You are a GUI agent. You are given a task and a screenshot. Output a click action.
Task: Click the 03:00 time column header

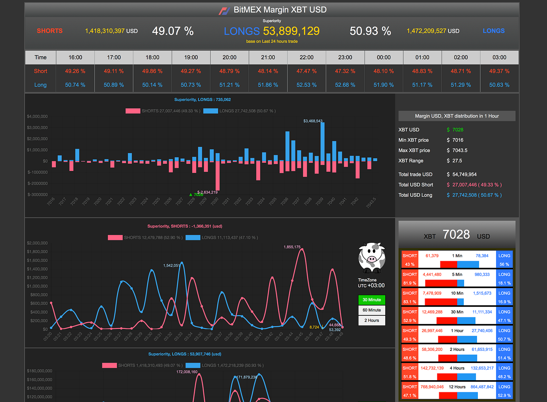coord(499,57)
